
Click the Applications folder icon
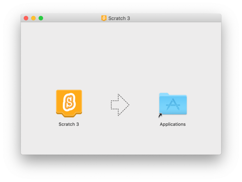pos(173,104)
